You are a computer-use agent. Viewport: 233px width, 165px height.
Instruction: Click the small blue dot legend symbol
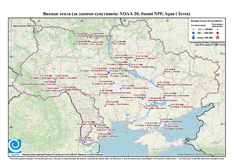pyautogui.click(x=194, y=29)
